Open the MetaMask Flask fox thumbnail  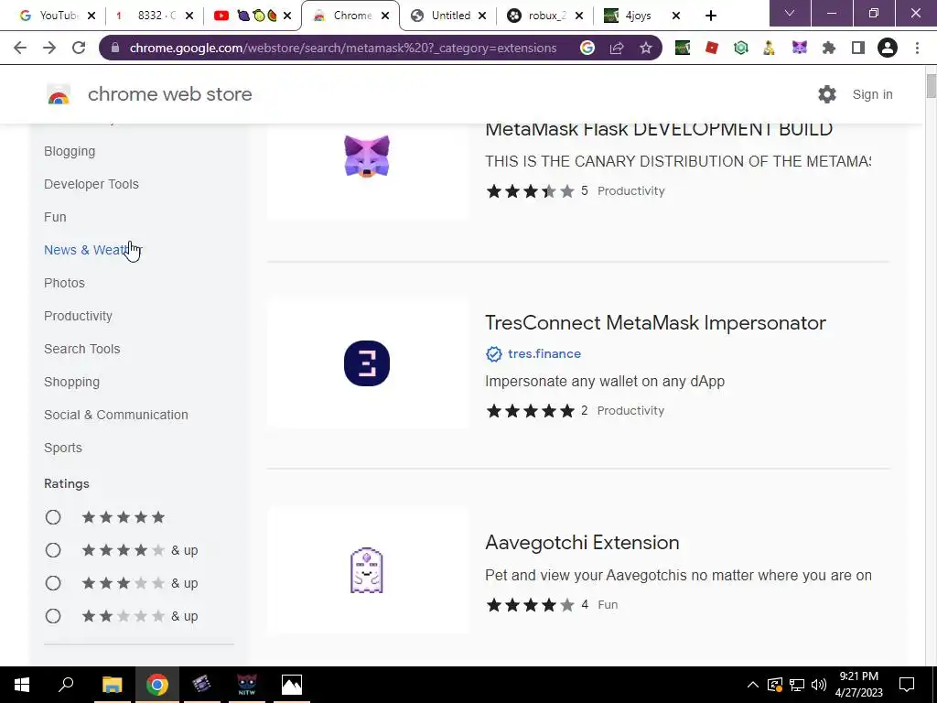tap(367, 157)
